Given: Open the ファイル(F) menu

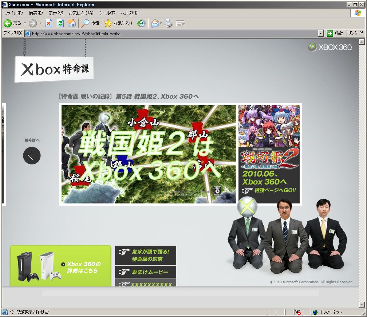Looking at the screenshot, I should 13,13.
